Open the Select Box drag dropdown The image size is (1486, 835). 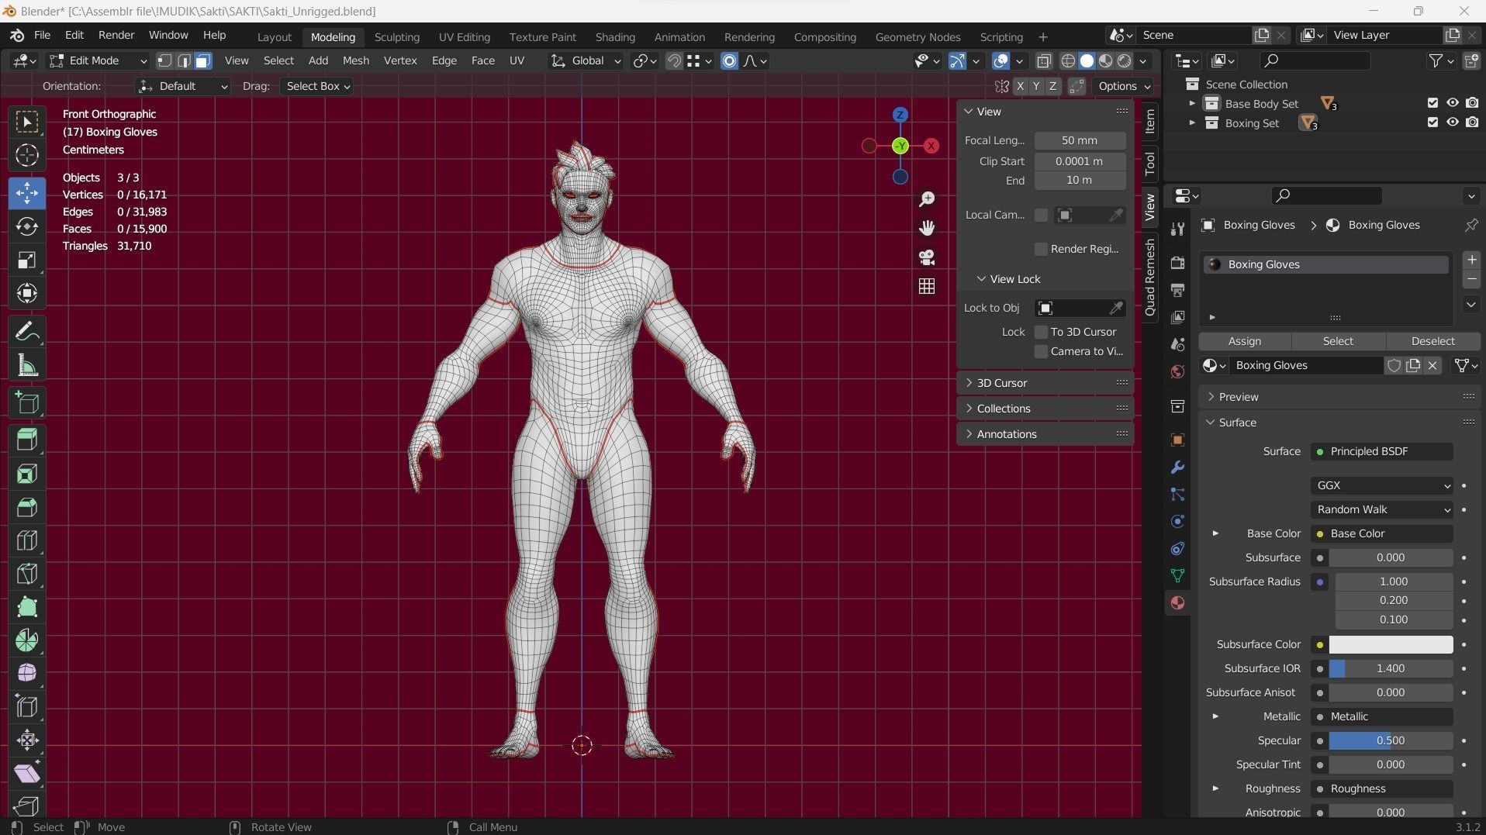pos(317,86)
